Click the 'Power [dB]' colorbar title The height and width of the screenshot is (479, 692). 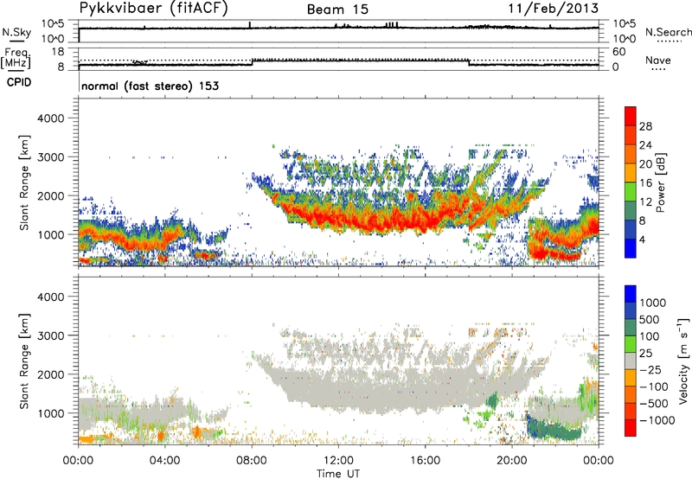point(661,182)
